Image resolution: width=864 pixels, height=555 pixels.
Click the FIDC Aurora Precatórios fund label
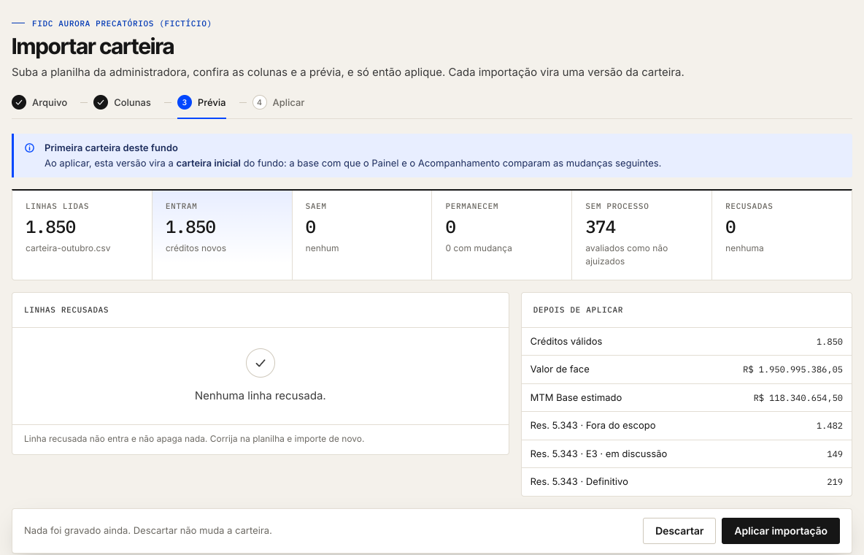coord(121,23)
